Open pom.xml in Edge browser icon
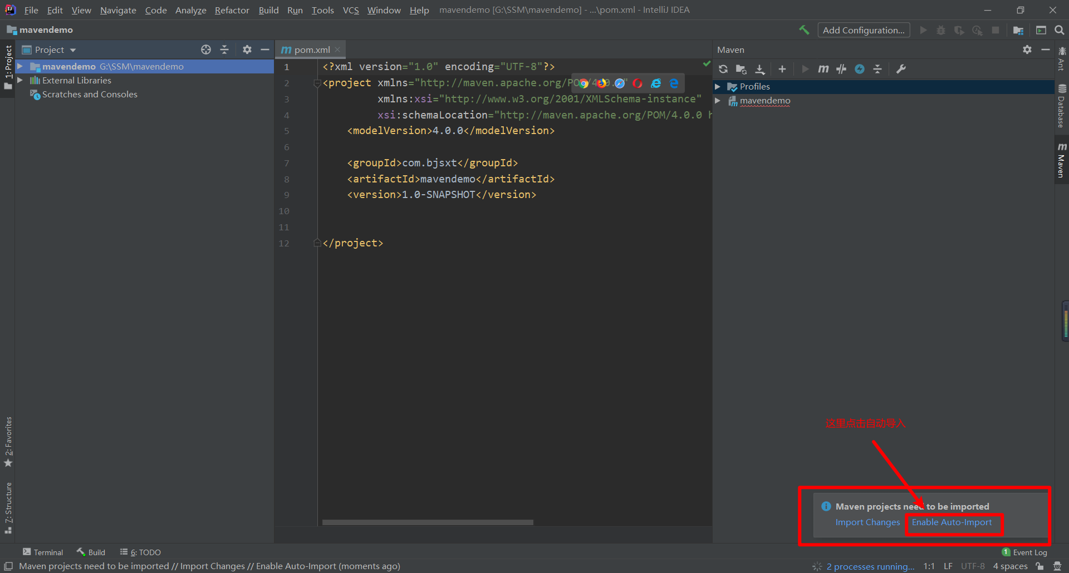Image resolution: width=1069 pixels, height=573 pixels. (674, 83)
